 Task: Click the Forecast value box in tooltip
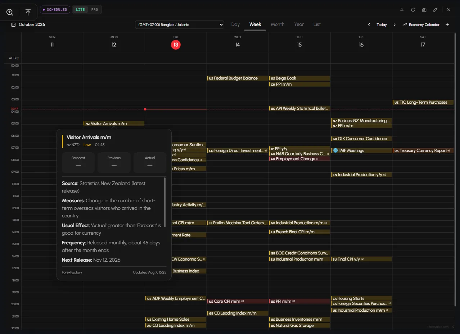tap(78, 162)
